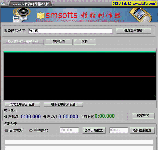Click 放大选中部分音量 button
This screenshot has width=158, height=150.
(x=22, y=104)
